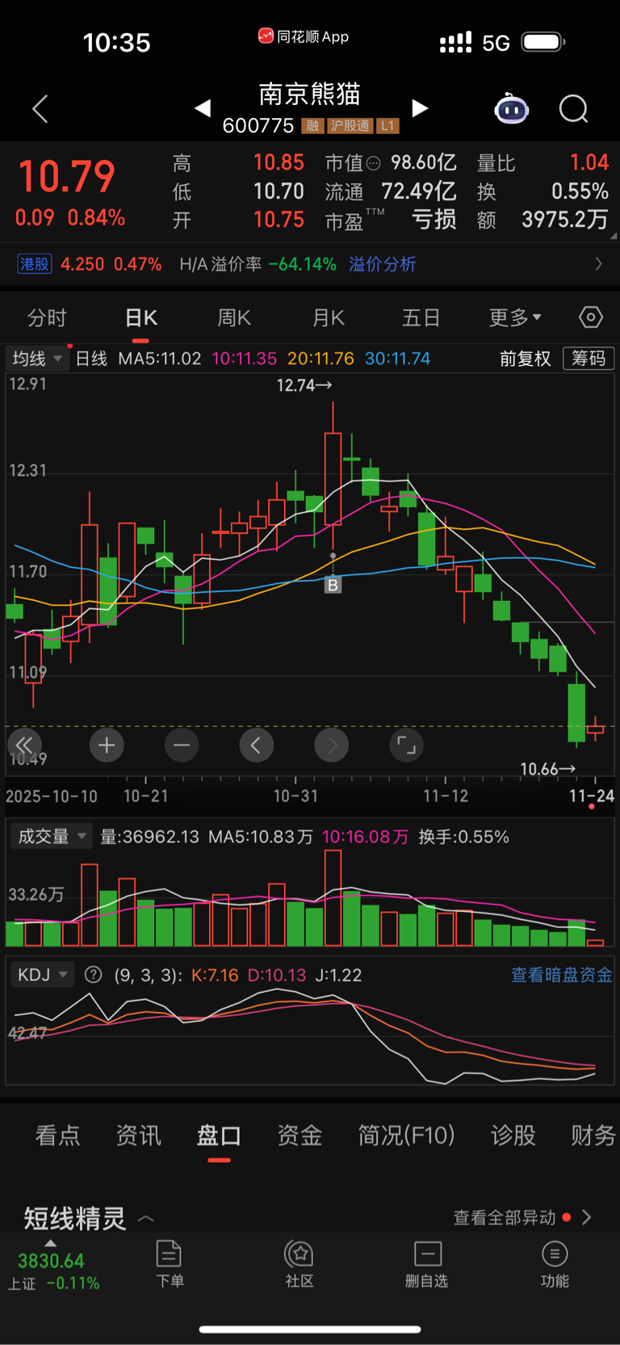Go back with the top-left arrow
This screenshot has width=620, height=1345.
(40, 109)
